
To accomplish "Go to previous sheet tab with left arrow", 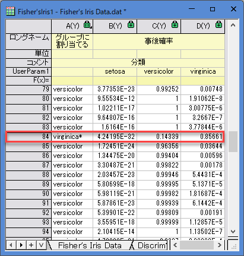I will tap(11, 245).
